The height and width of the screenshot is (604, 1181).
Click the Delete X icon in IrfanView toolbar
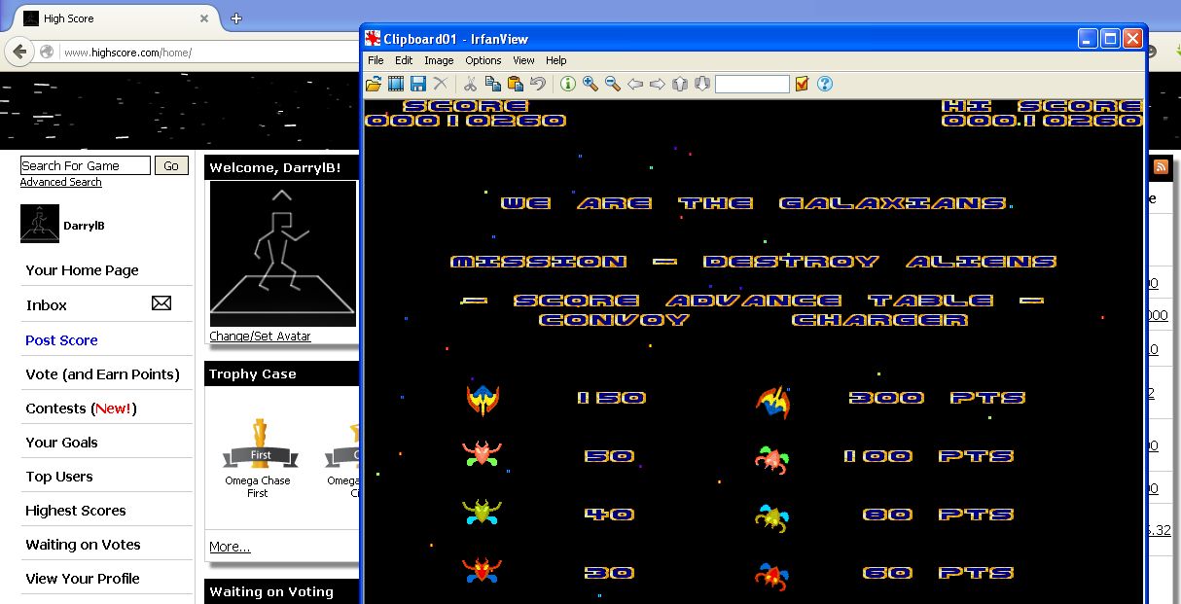coord(441,85)
